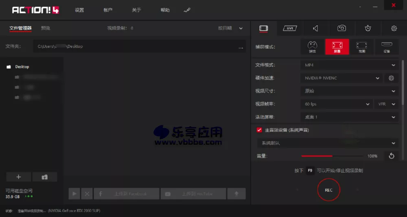This screenshot has width=407, height=217.
Task: Add a folder with the plus button
Action: 18,177
